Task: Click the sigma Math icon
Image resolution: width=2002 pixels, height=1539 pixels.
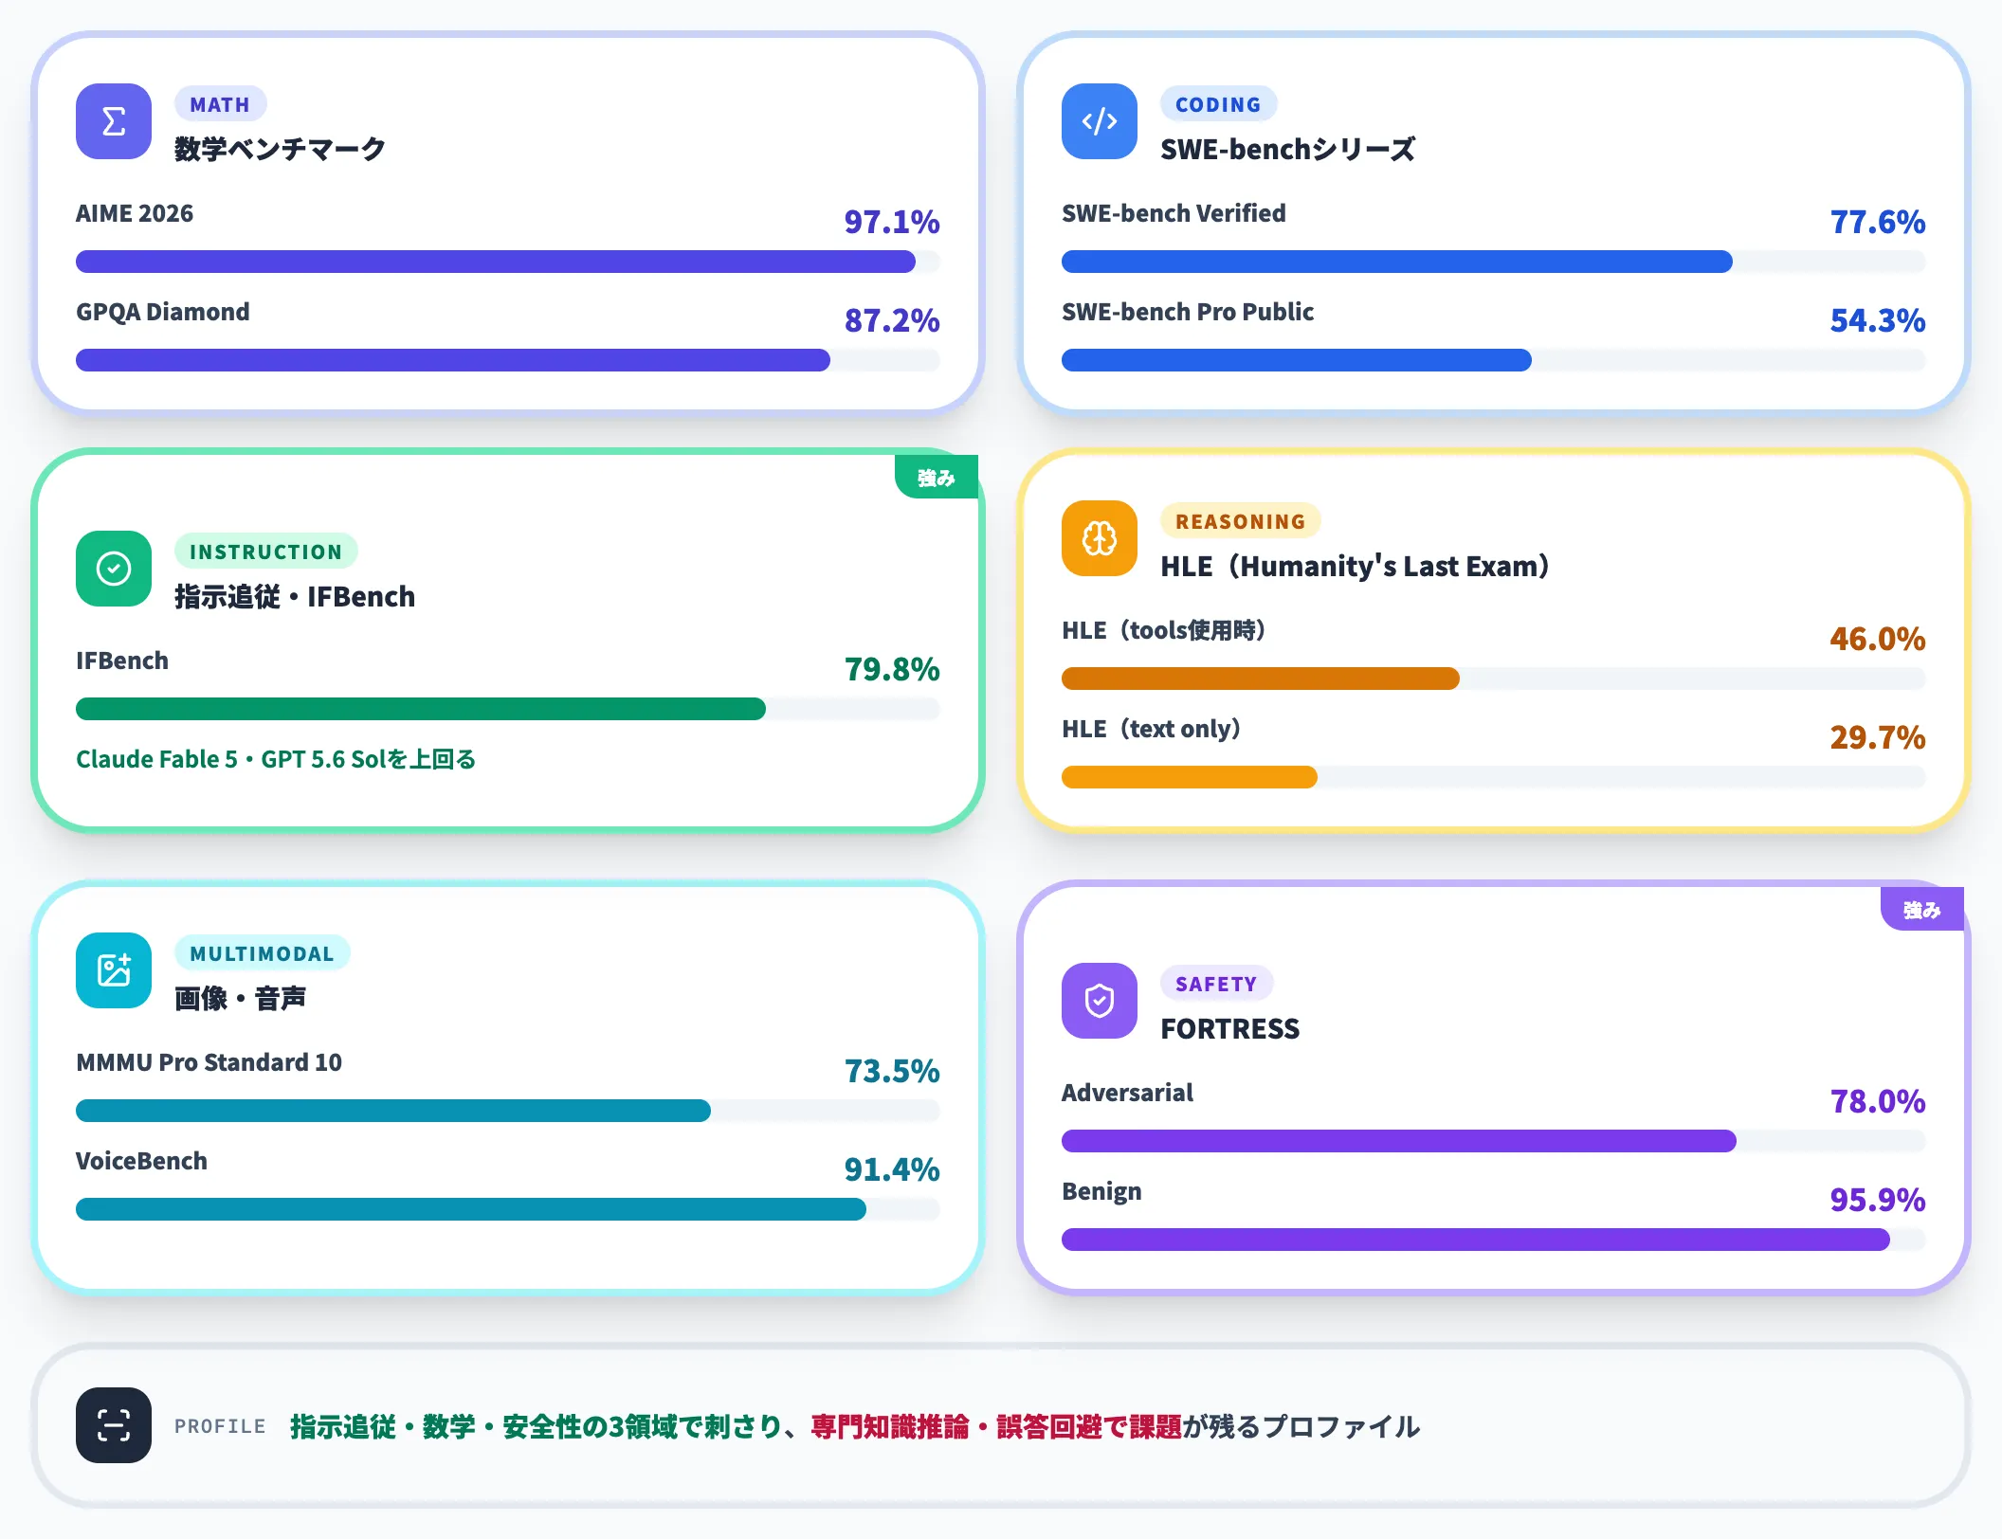Action: 114,121
